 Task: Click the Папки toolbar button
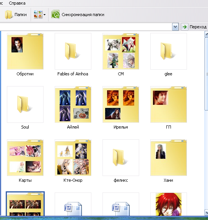16,15
